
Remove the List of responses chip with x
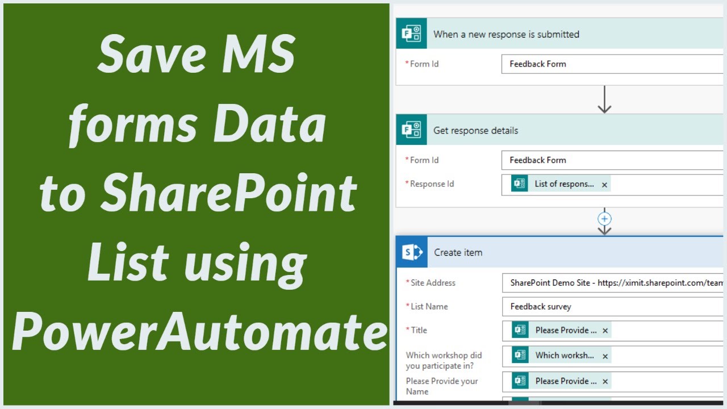click(x=604, y=184)
